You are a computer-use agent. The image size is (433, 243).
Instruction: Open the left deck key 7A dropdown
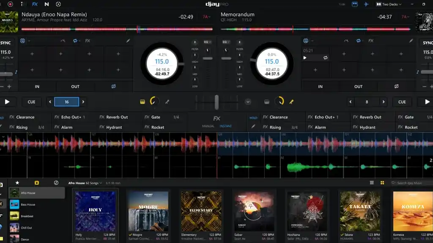pyautogui.click(x=206, y=17)
